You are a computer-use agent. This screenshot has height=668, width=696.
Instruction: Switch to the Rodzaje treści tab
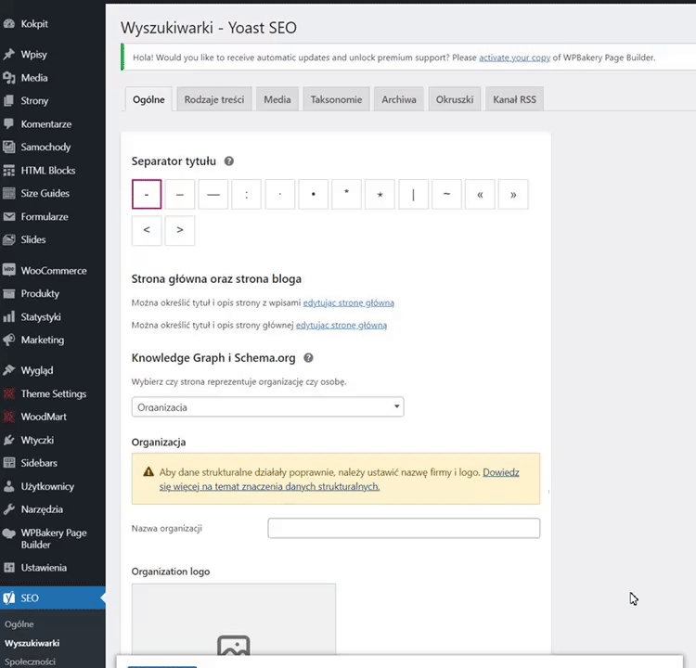click(214, 99)
